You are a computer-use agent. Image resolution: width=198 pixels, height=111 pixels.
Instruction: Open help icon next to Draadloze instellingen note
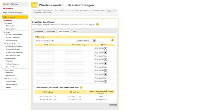98,25
